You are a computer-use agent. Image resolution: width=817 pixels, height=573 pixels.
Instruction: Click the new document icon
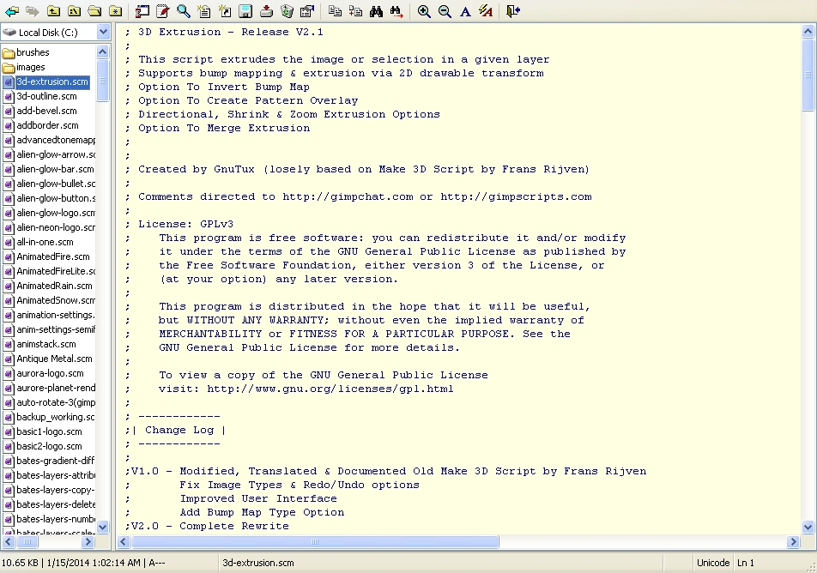pos(204,11)
